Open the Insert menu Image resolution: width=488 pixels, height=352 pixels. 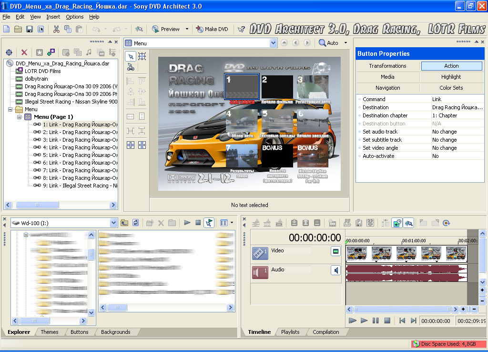[53, 17]
